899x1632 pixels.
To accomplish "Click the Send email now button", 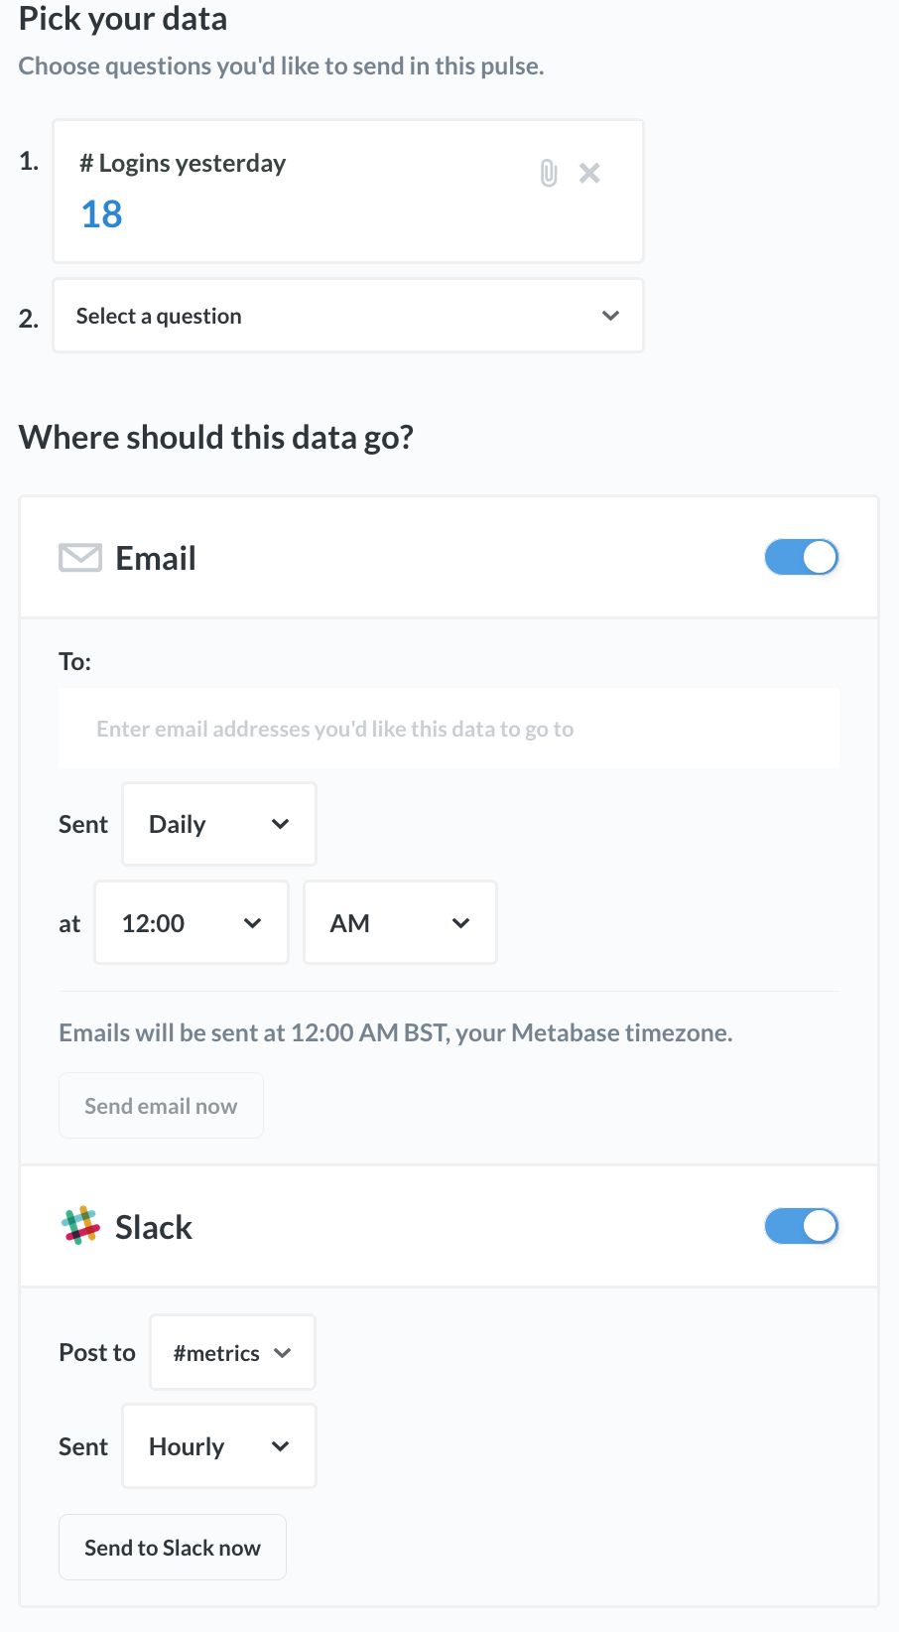I will (x=161, y=1105).
